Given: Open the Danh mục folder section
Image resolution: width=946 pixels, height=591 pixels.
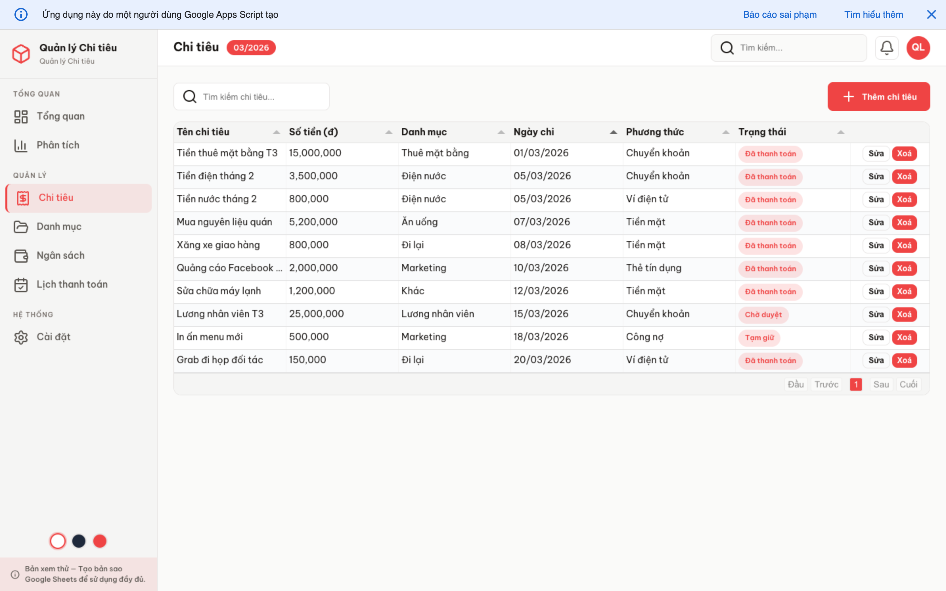Looking at the screenshot, I should pos(59,226).
